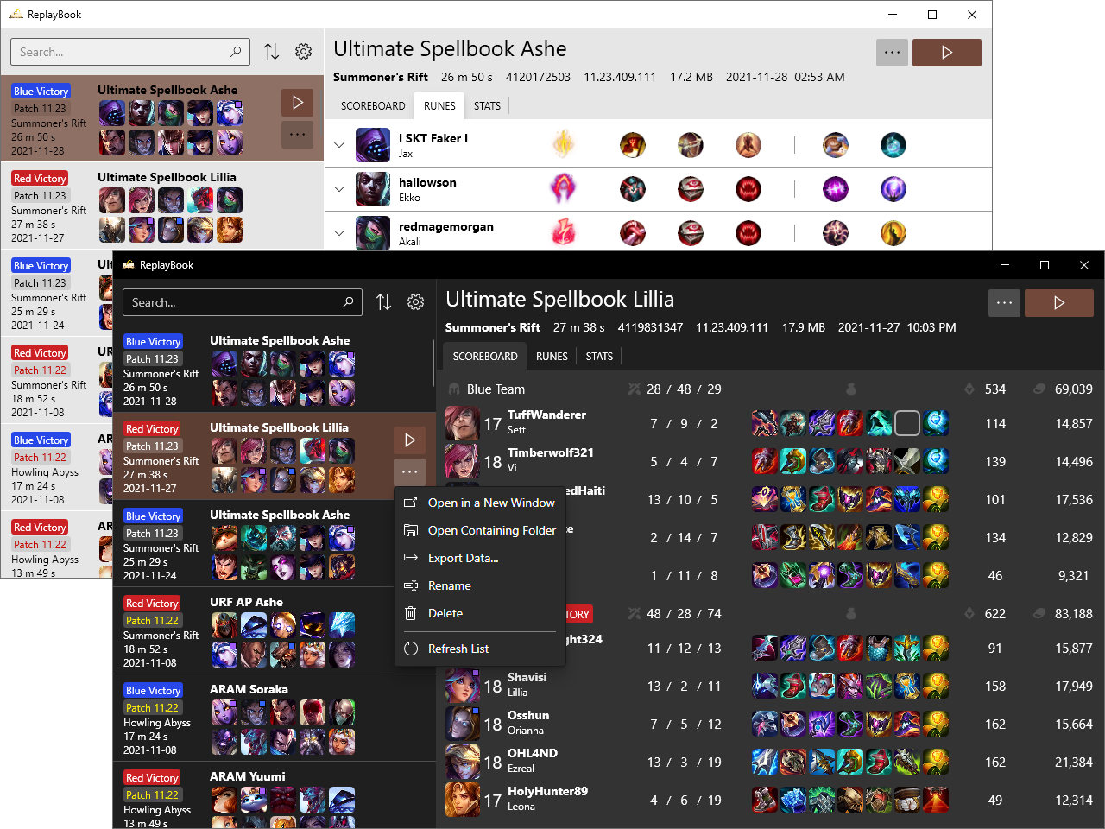Open more options in light window header
Screen dimensions: 1105x829
[x=892, y=53]
